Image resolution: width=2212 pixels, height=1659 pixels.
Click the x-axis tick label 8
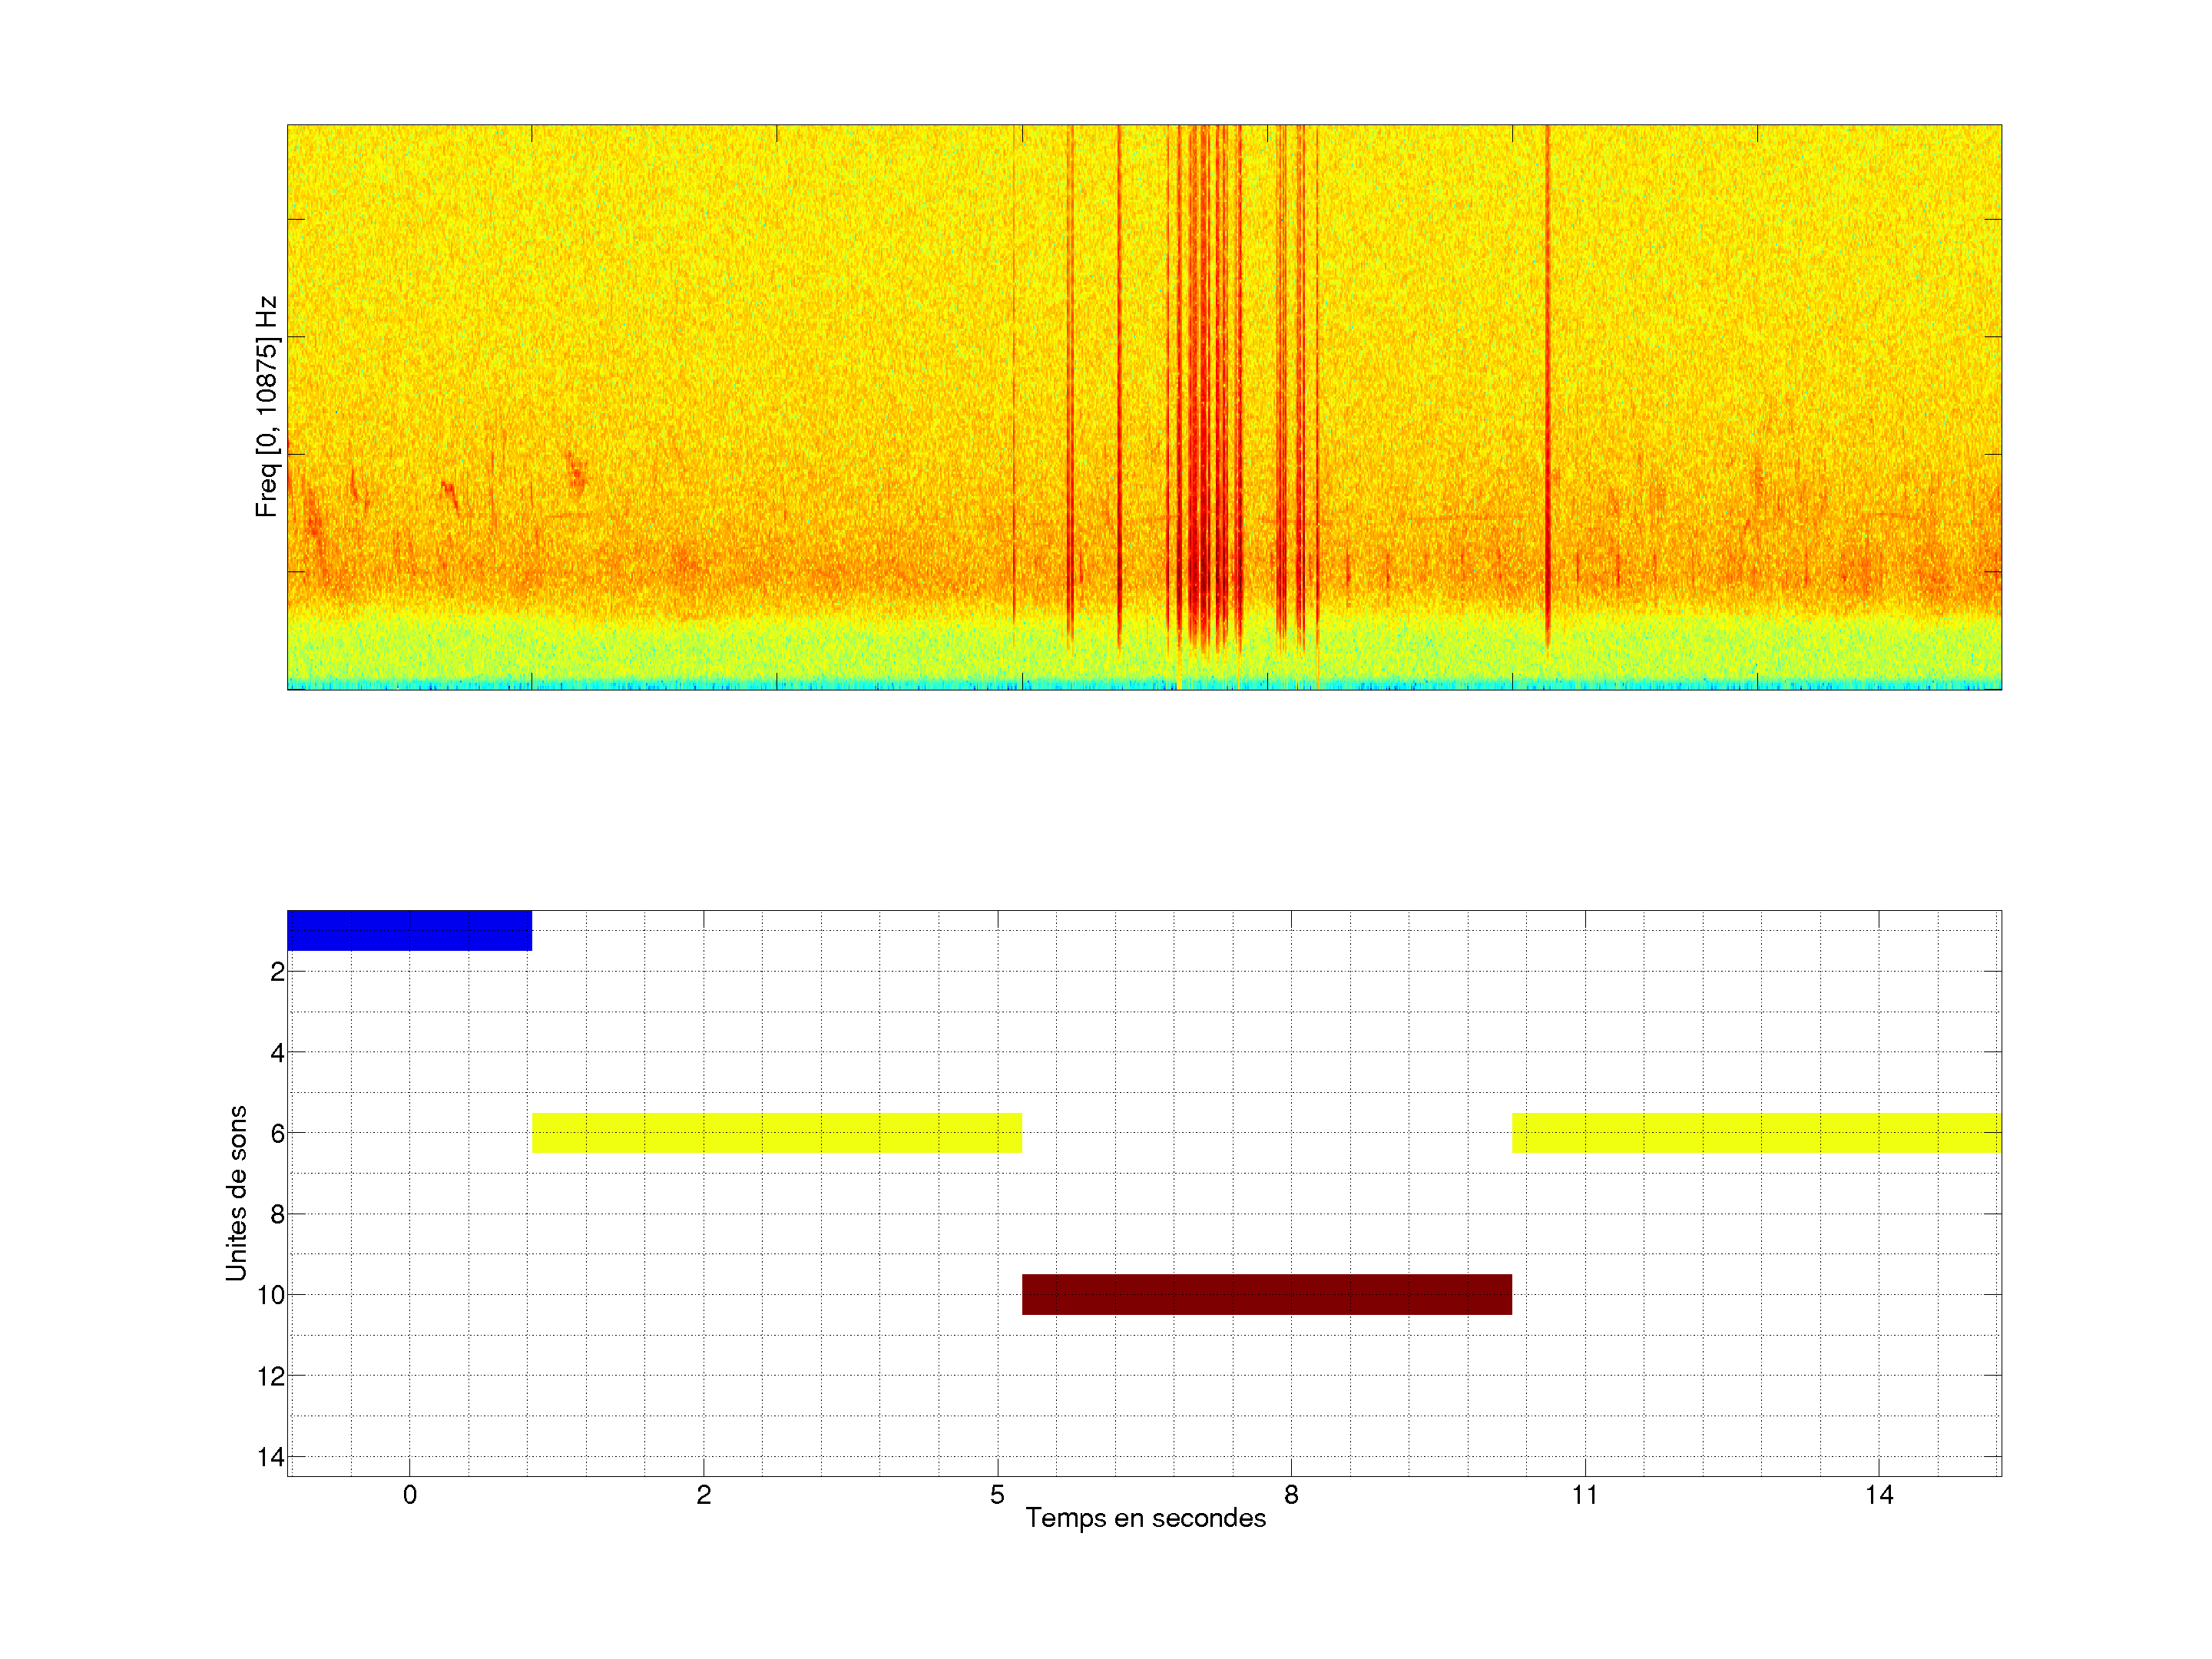coord(1291,1495)
